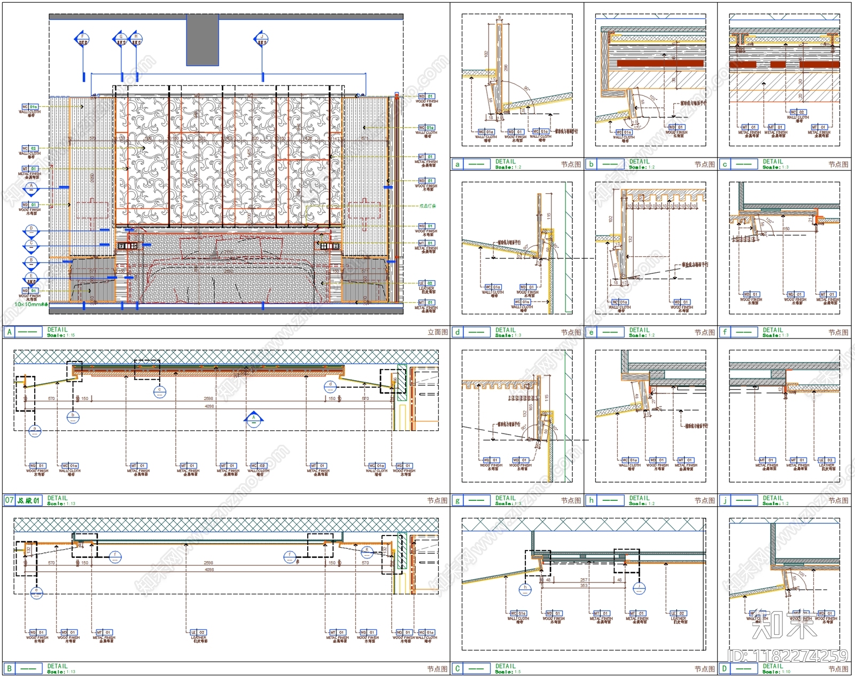Click dimension 257 in detail C
855x677 pixels.
click(x=584, y=580)
